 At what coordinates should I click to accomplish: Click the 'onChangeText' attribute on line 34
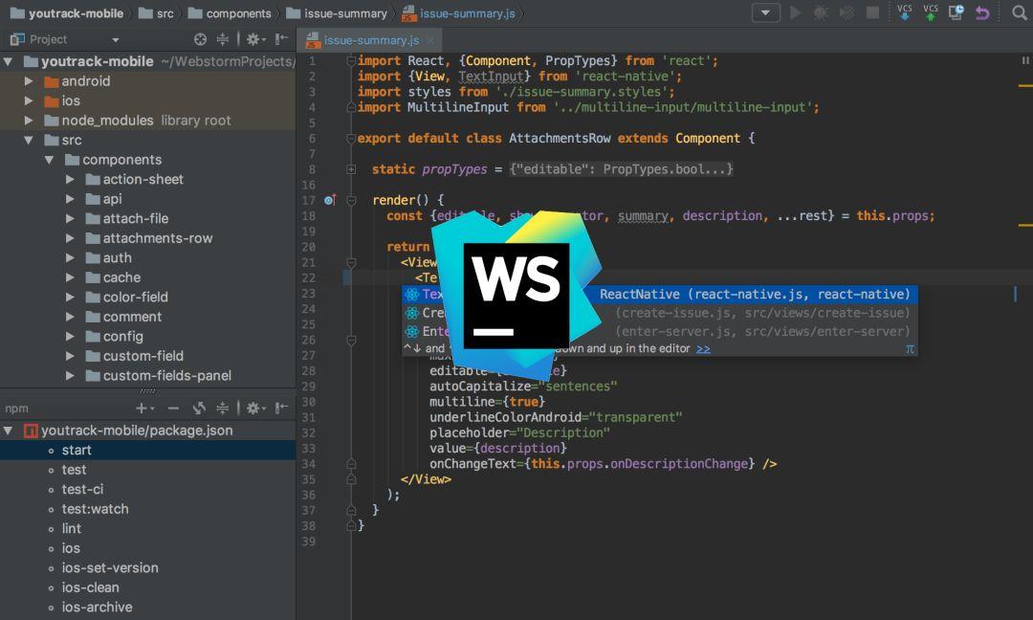click(473, 464)
